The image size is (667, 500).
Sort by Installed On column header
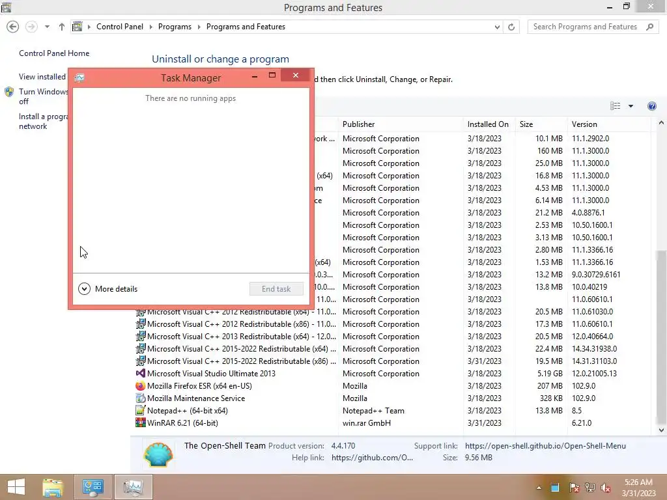[x=488, y=124]
